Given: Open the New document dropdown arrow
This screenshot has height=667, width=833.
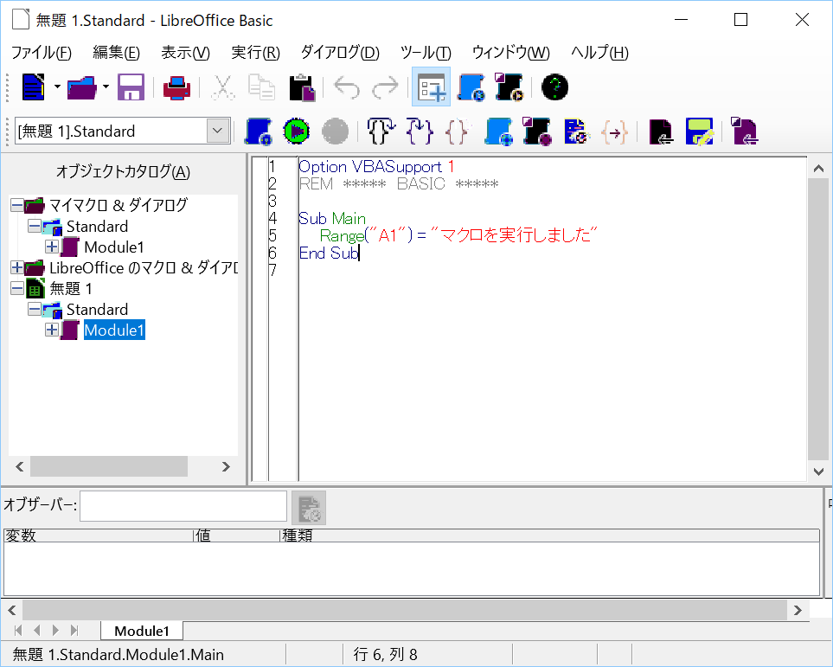Looking at the screenshot, I should point(57,87).
